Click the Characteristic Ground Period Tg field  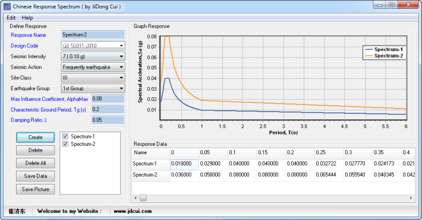coord(108,110)
